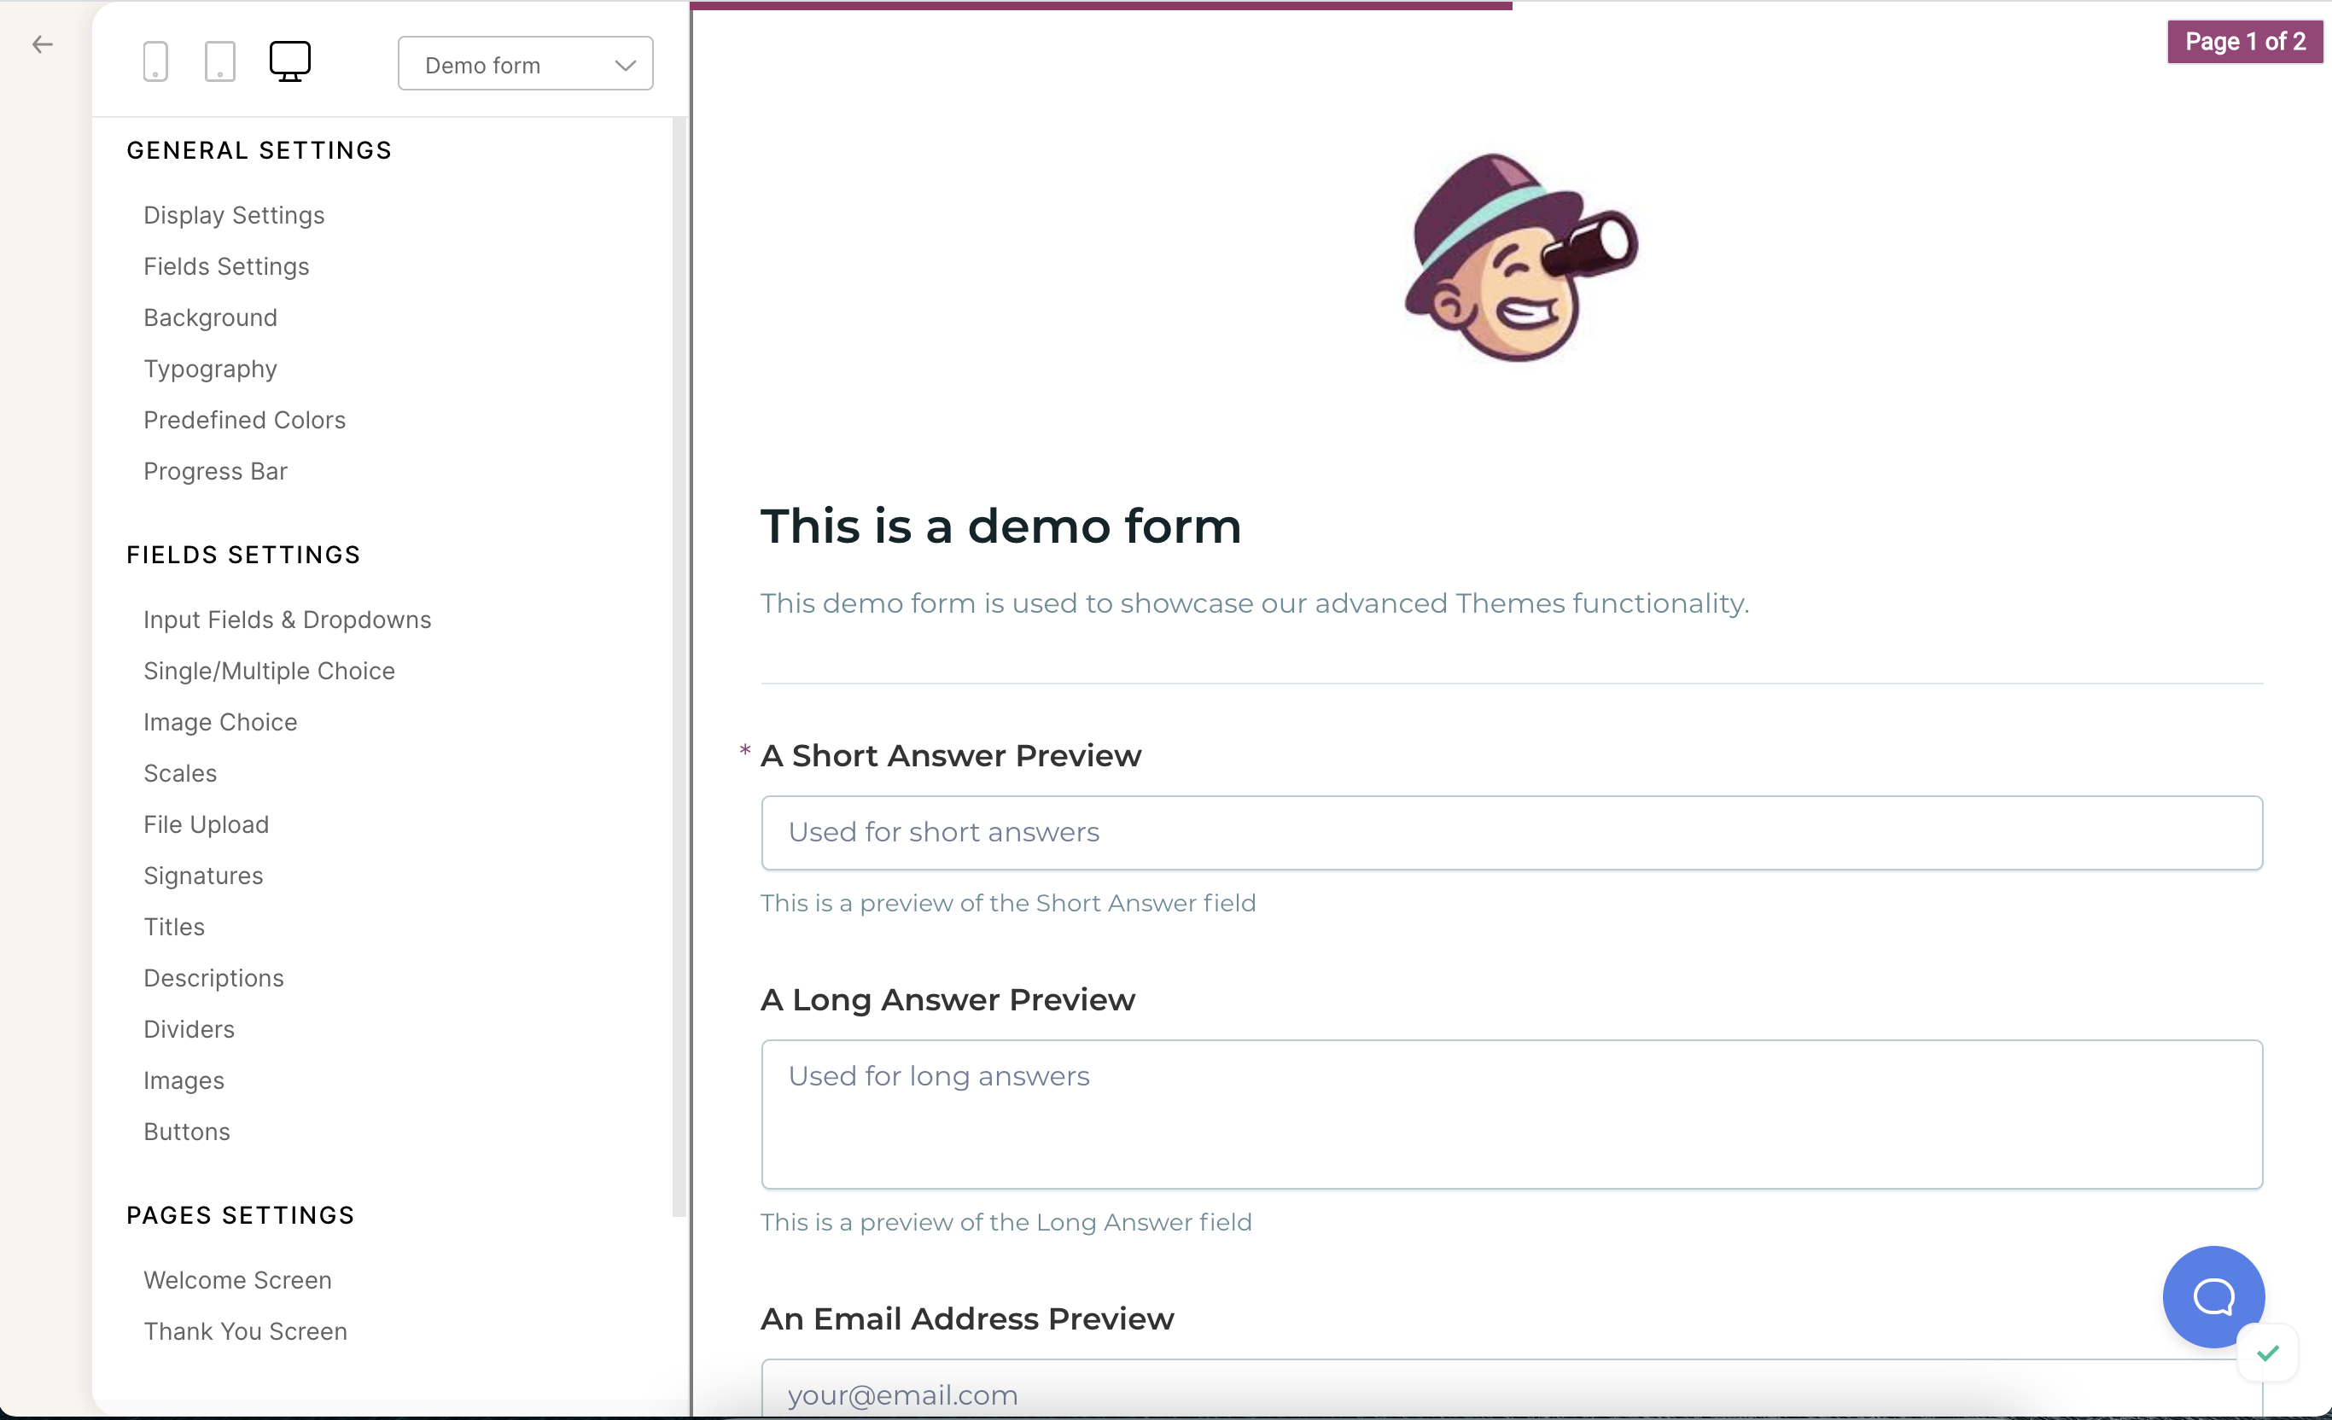Image resolution: width=2332 pixels, height=1420 pixels.
Task: Click the form progress bar
Action: click(1100, 6)
